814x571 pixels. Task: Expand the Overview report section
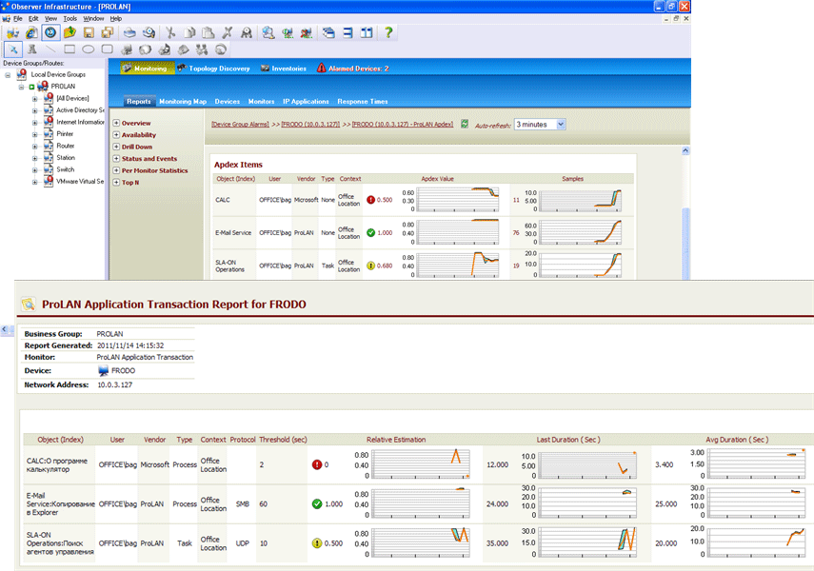(x=116, y=123)
